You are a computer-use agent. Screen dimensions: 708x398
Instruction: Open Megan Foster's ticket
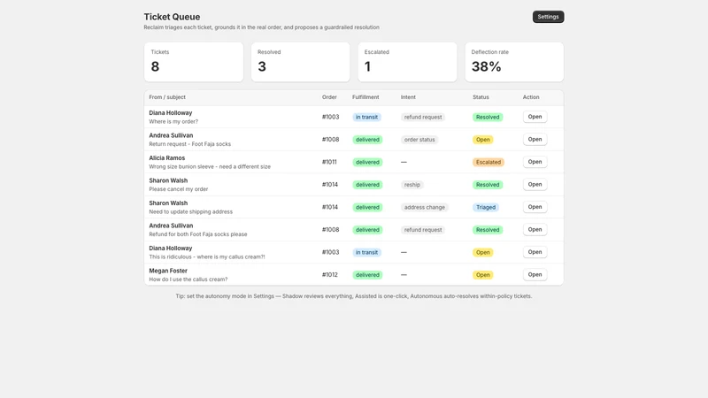(x=535, y=275)
